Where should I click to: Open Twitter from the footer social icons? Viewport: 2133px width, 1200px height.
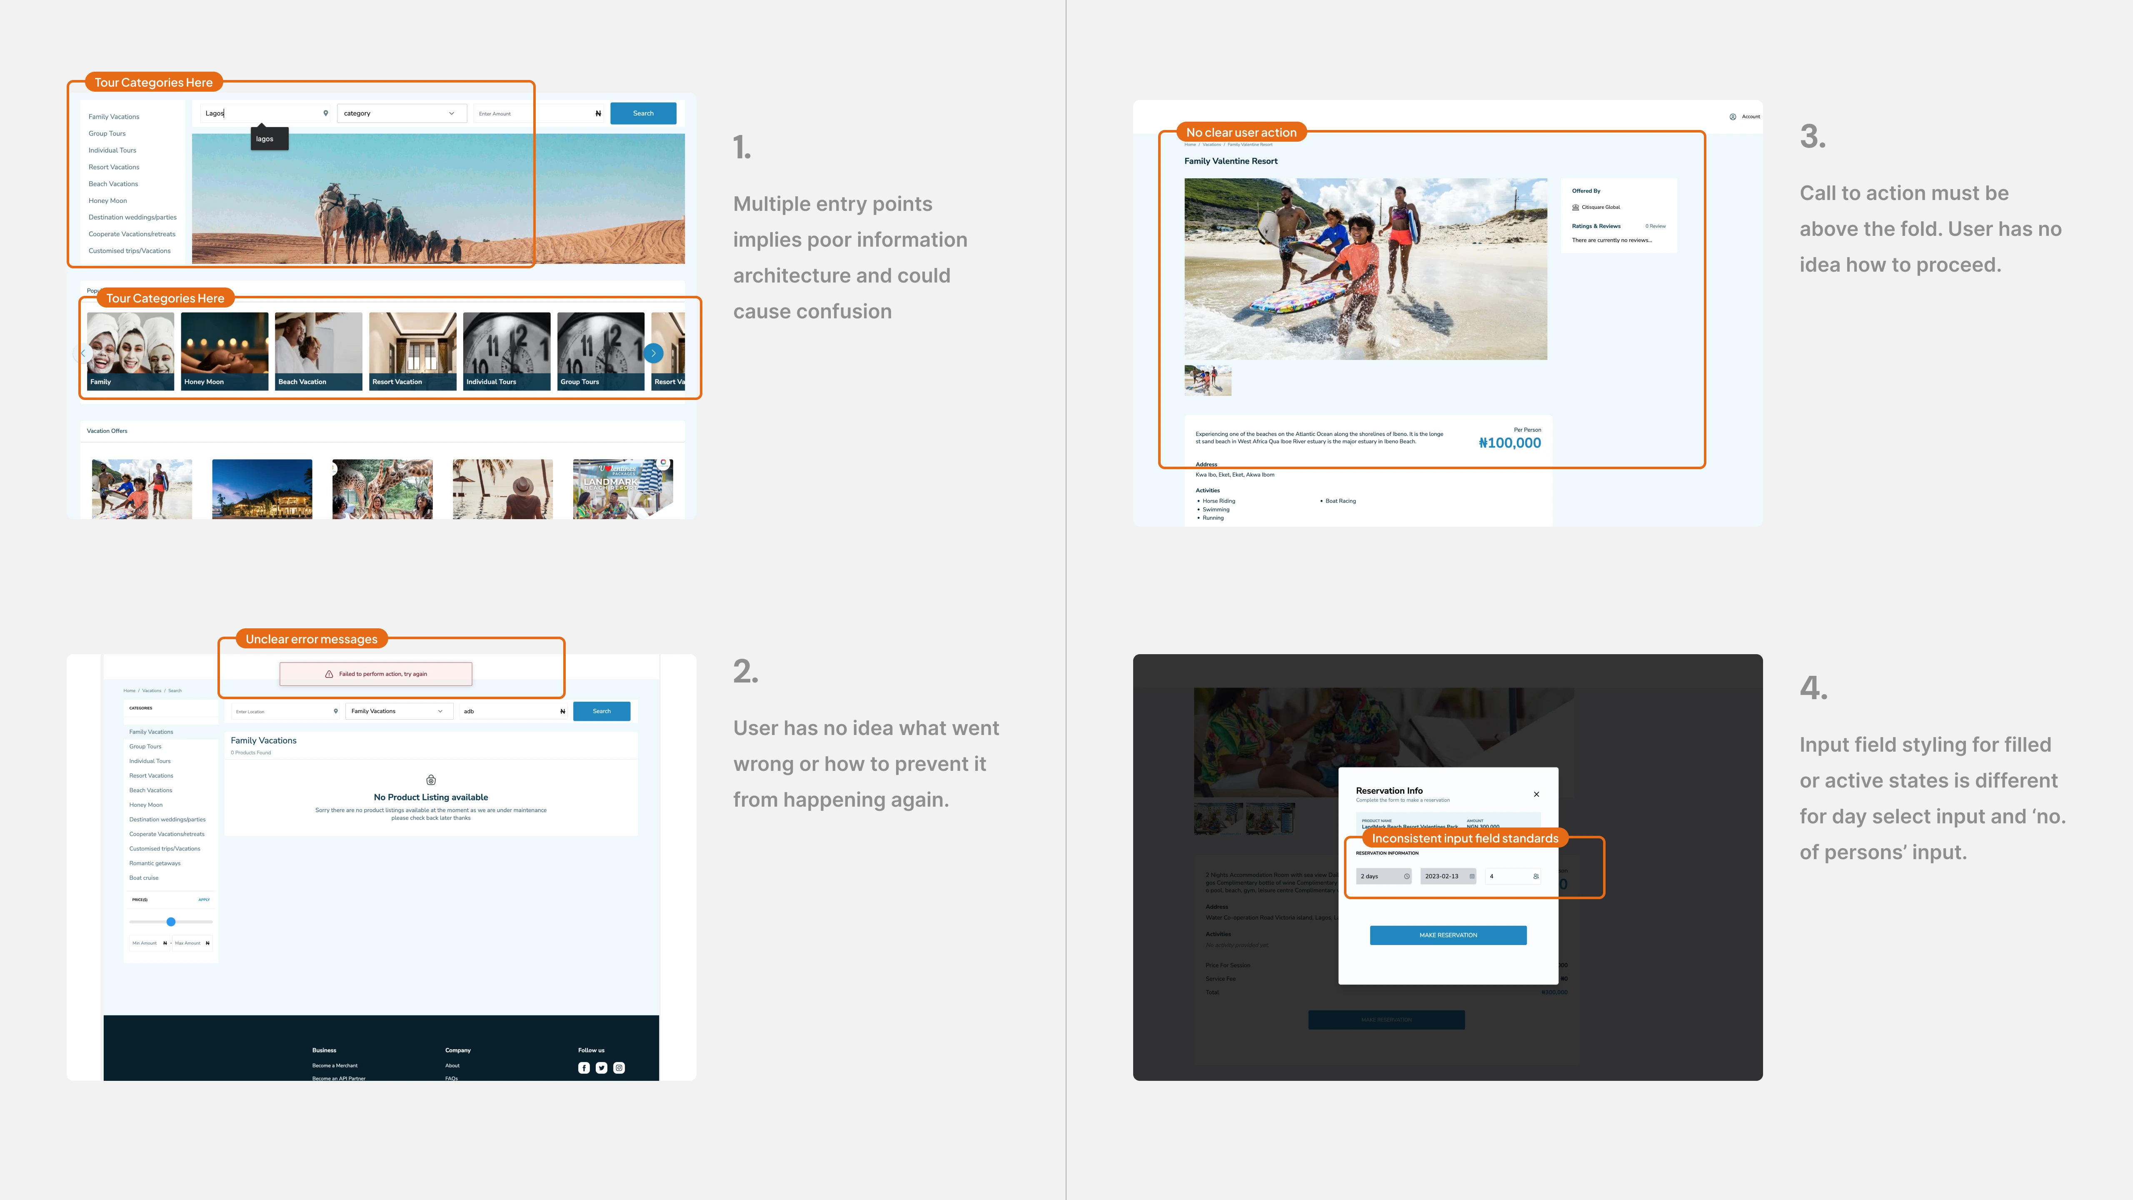coord(601,1067)
